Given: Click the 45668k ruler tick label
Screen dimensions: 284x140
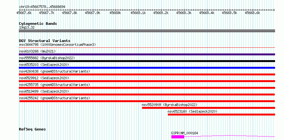Looking at the screenshot, I should click(115, 13).
